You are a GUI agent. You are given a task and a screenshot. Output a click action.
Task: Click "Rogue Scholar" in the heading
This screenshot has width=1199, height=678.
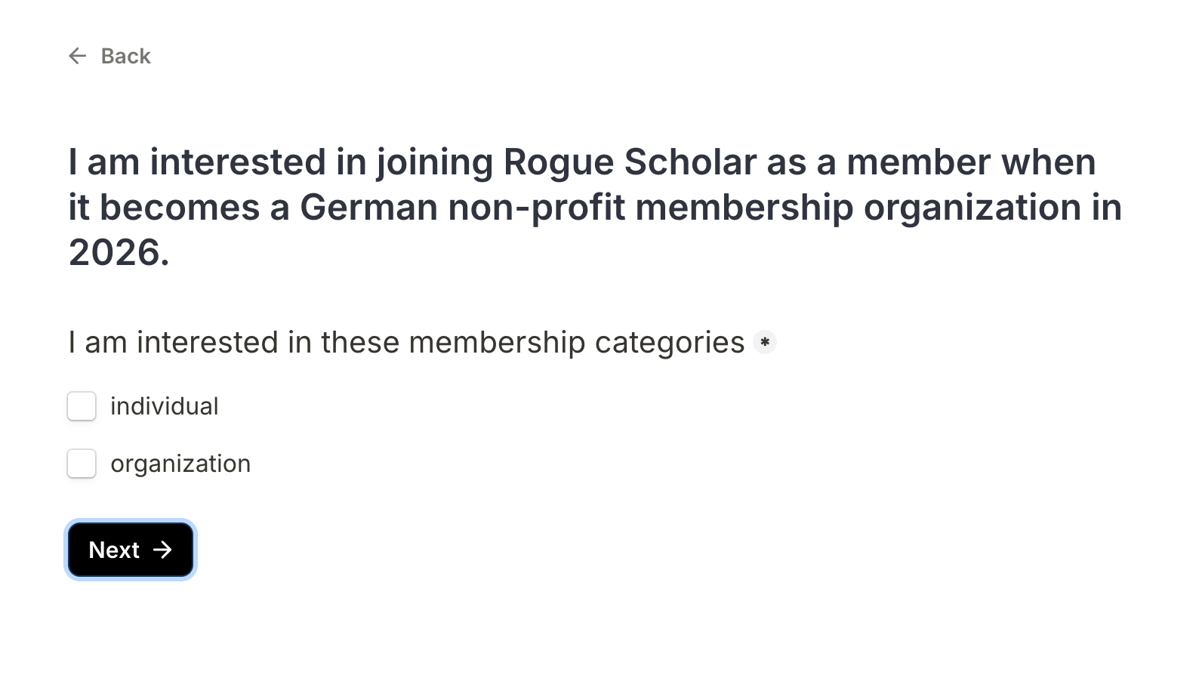point(630,162)
